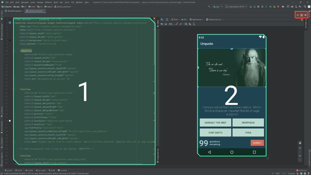Screen dimensions: 311x175
Task: Click the View Options eye icon
Action: click(162, 24)
